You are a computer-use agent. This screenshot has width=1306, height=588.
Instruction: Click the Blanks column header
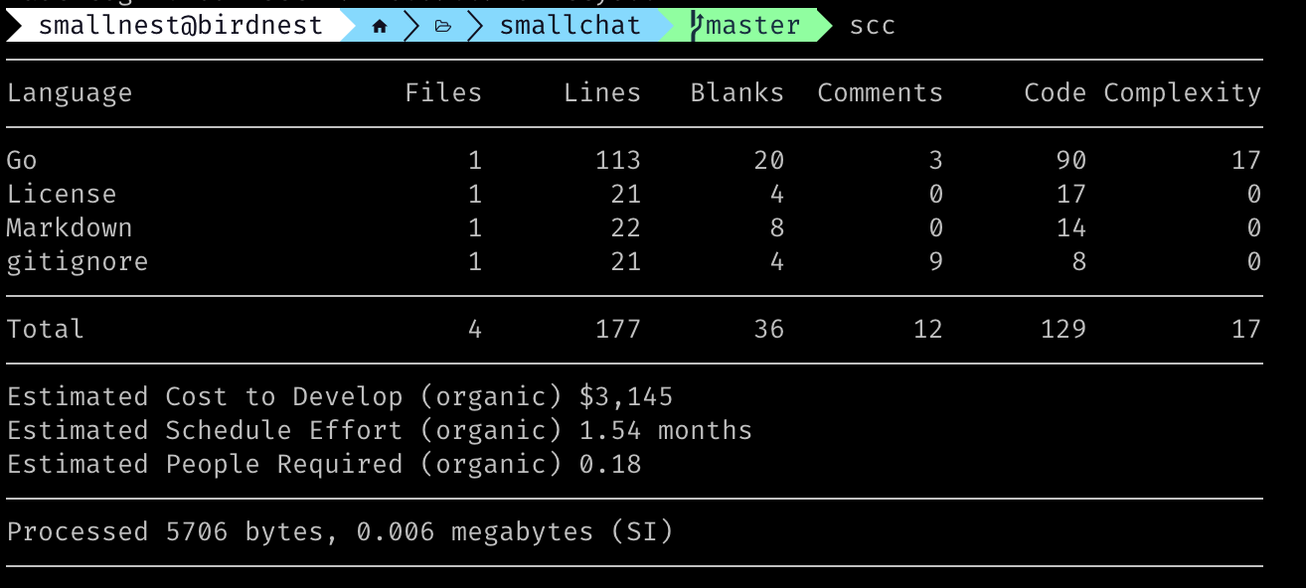click(x=737, y=92)
